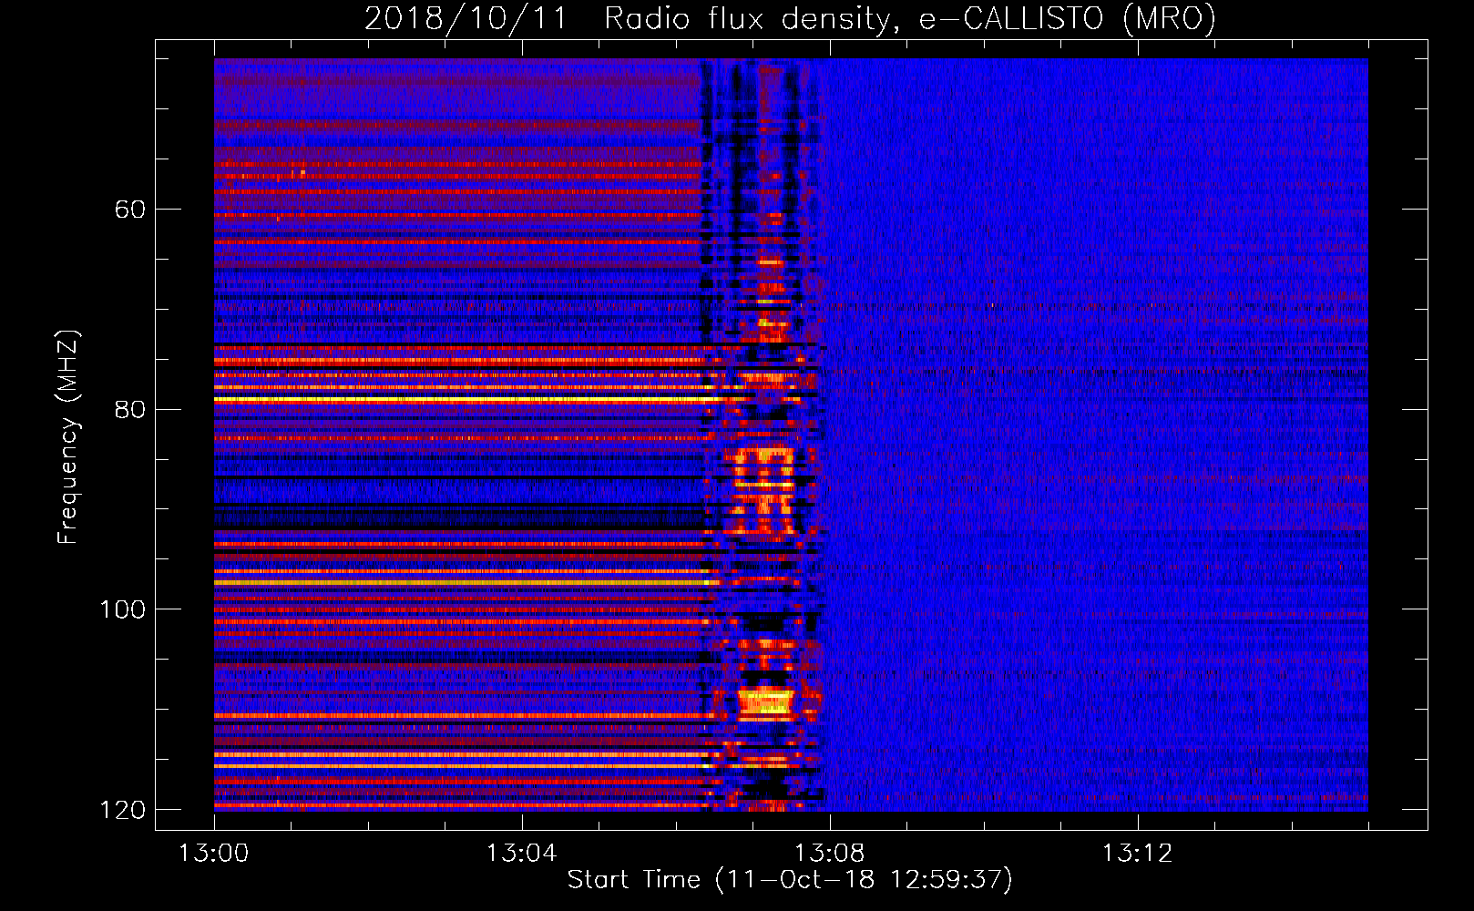Screen dimensions: 1474x911
Task: Click the "Start Time (11-Oct-18 12:59:37)" label
Action: coord(790,879)
